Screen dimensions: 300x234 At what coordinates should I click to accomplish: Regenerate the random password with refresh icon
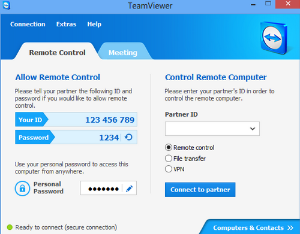coord(128,137)
